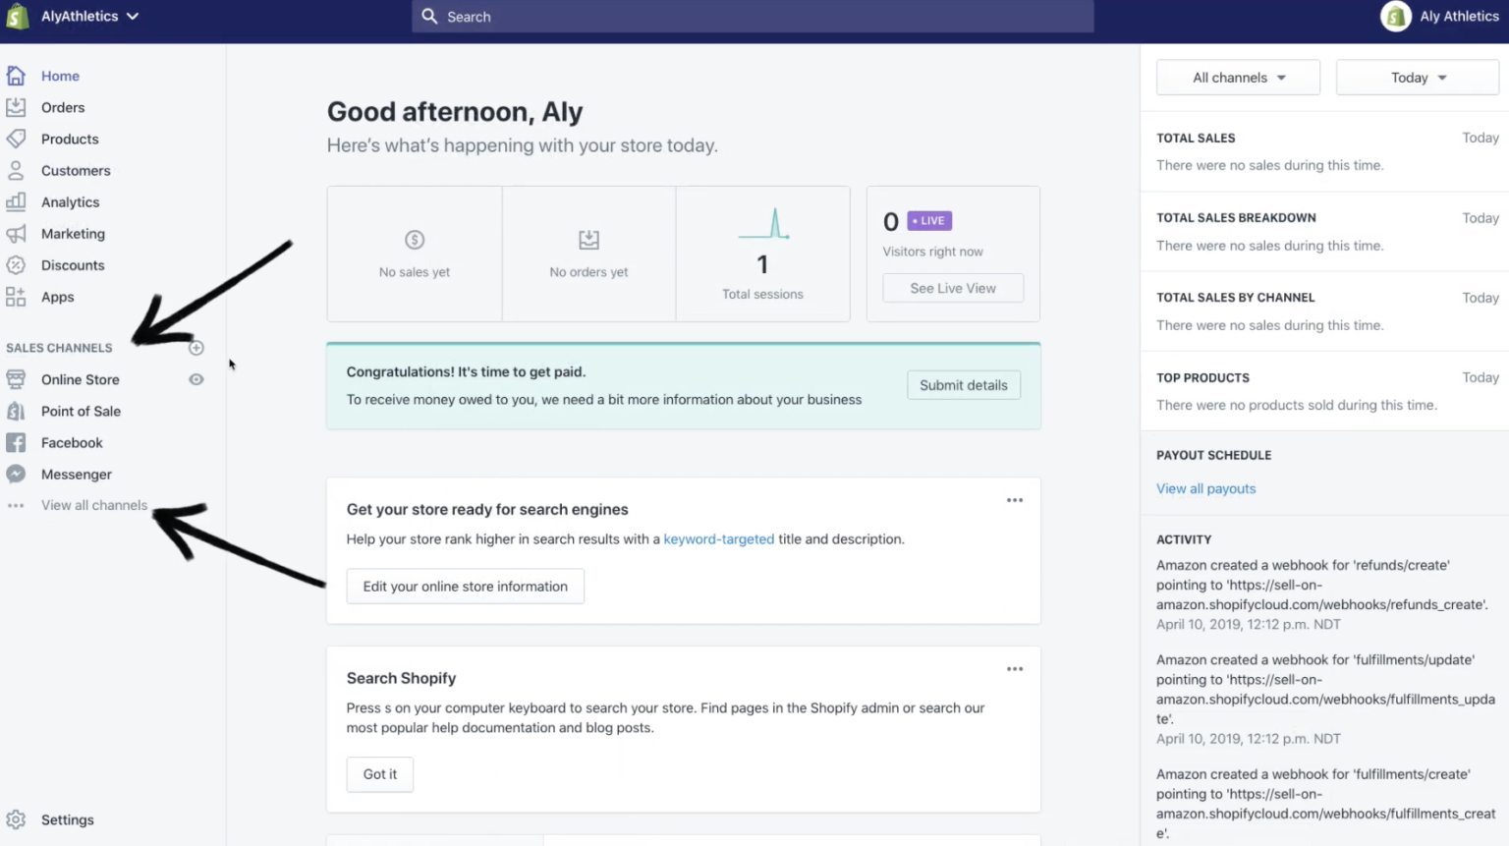Click the Submit details button
The height and width of the screenshot is (846, 1509).
coord(963,384)
